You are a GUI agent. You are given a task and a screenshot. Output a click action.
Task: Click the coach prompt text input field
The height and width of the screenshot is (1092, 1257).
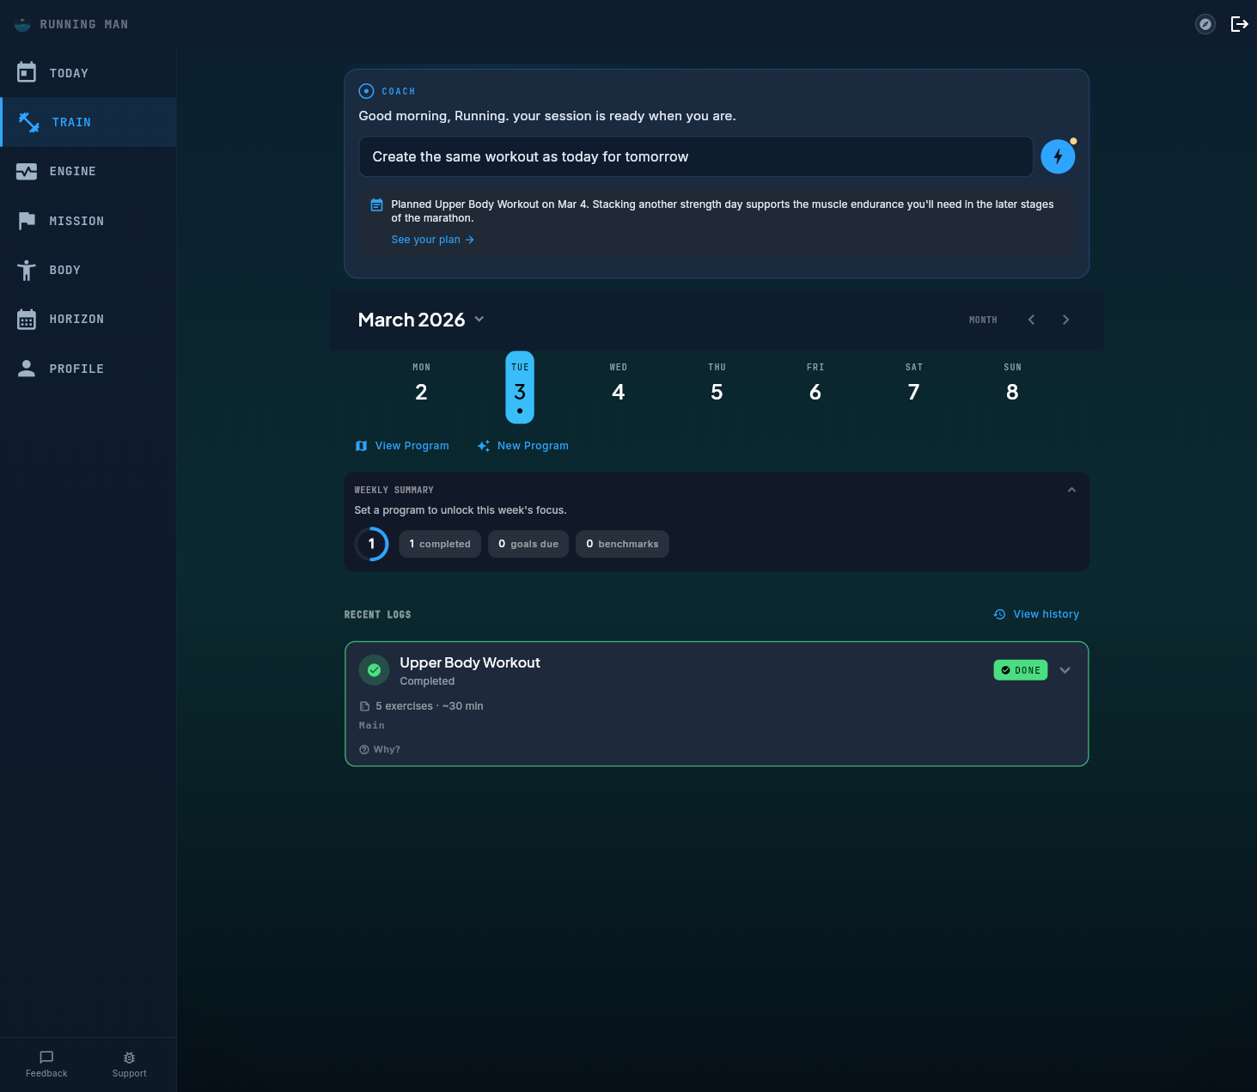point(696,156)
